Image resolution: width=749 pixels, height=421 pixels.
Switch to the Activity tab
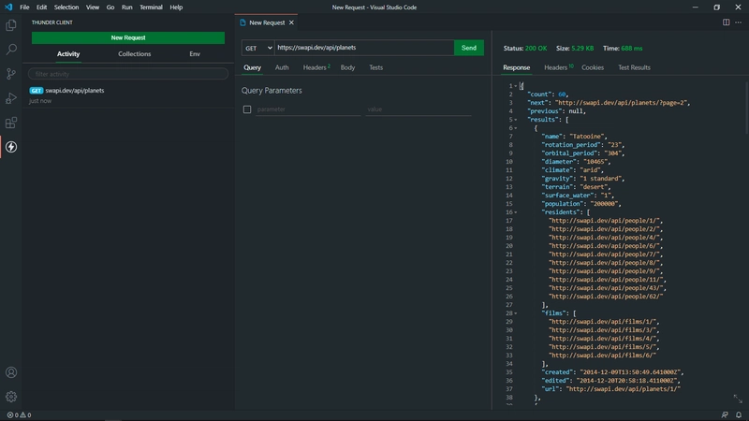[x=68, y=54]
